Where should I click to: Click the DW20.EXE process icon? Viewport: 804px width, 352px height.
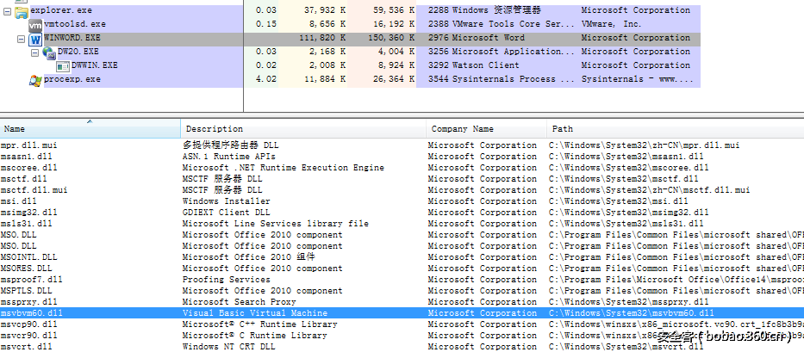[48, 52]
